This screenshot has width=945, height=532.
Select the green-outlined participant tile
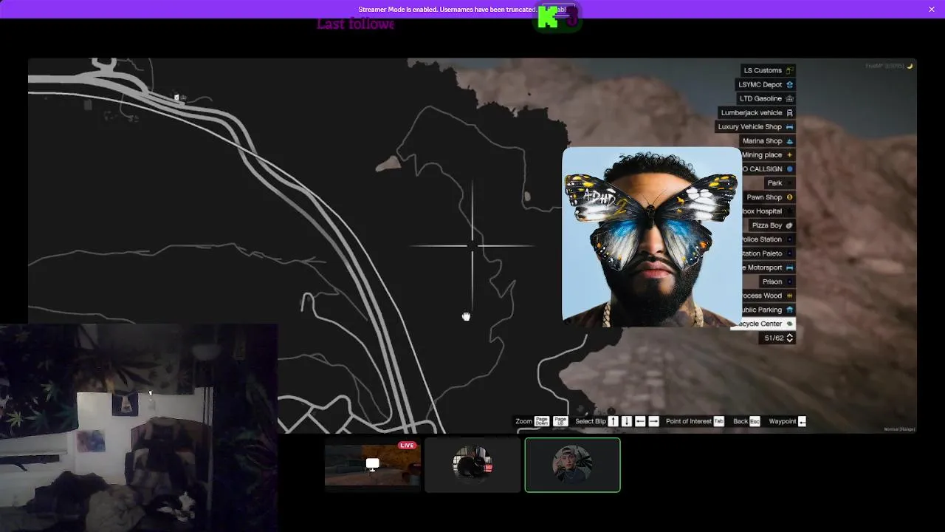572,465
